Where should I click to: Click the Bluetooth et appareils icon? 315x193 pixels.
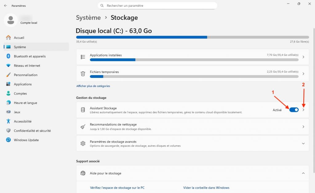click(8, 56)
